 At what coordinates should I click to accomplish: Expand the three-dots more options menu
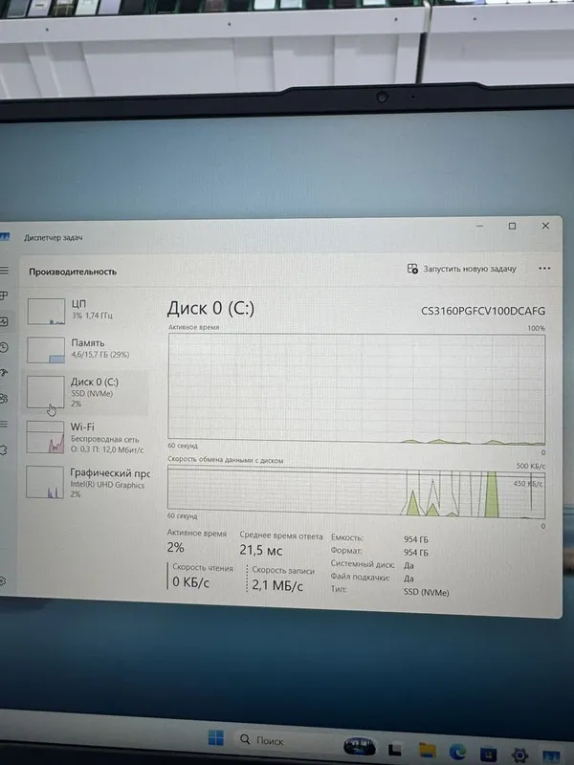544,269
